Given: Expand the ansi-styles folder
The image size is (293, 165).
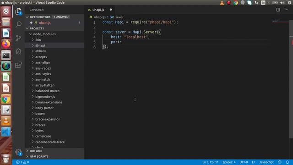Looking at the screenshot, I should [33, 74].
